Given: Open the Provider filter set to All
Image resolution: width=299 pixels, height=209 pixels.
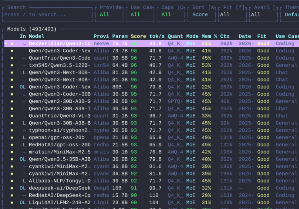Looking at the screenshot, I should coord(109,15).
